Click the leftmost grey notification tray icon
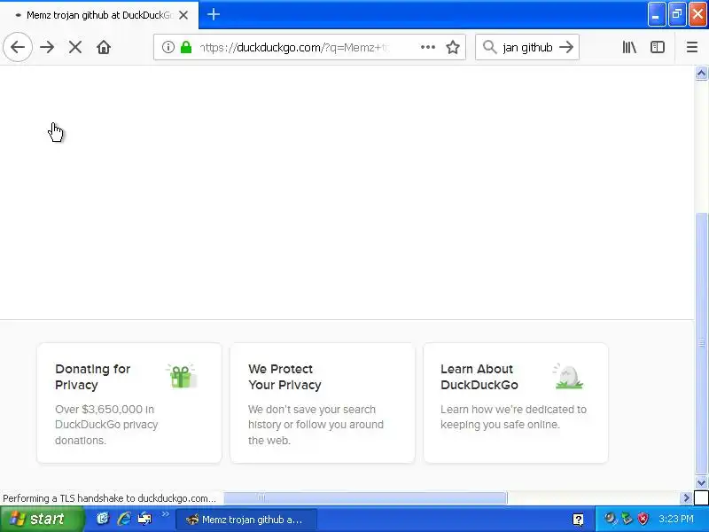 coord(611,519)
